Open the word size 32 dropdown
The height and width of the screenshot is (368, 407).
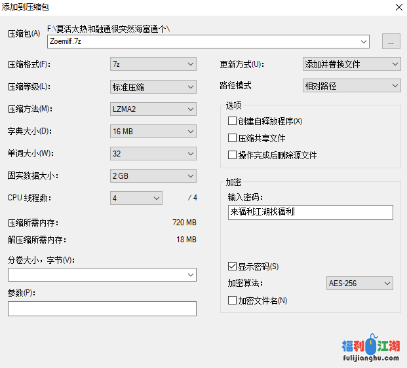click(x=153, y=154)
